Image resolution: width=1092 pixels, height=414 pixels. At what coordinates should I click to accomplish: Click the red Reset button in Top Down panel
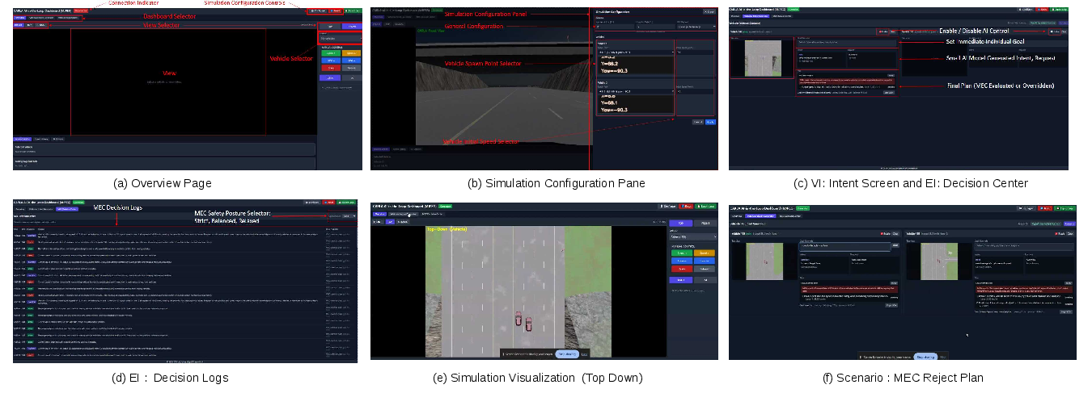click(686, 206)
